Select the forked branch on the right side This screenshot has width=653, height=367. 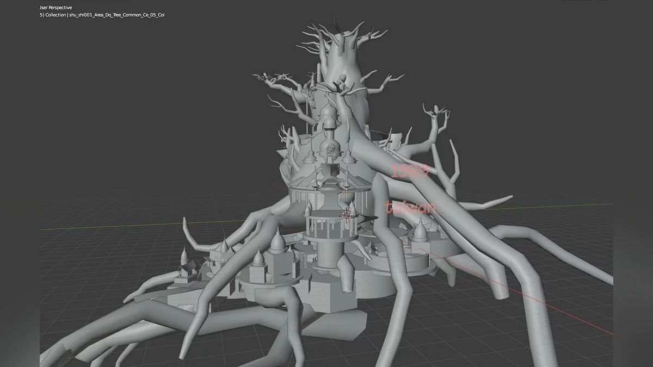pos(435,117)
